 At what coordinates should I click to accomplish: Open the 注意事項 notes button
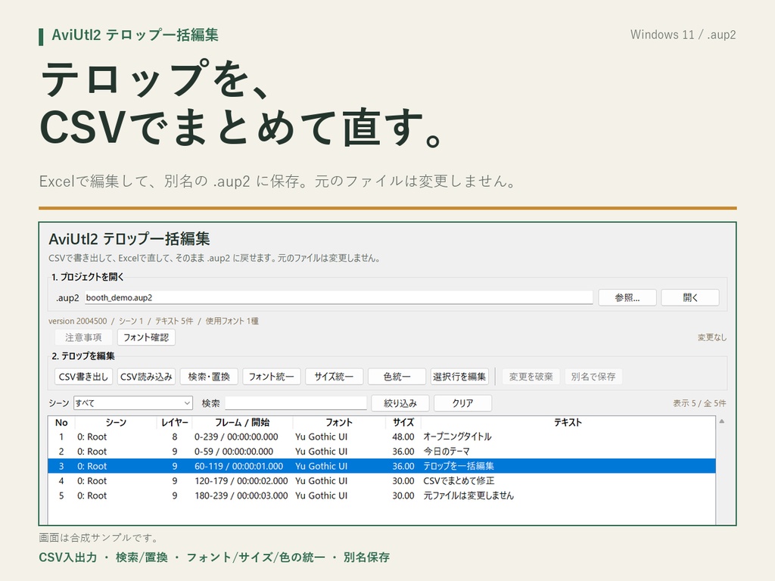coord(83,337)
